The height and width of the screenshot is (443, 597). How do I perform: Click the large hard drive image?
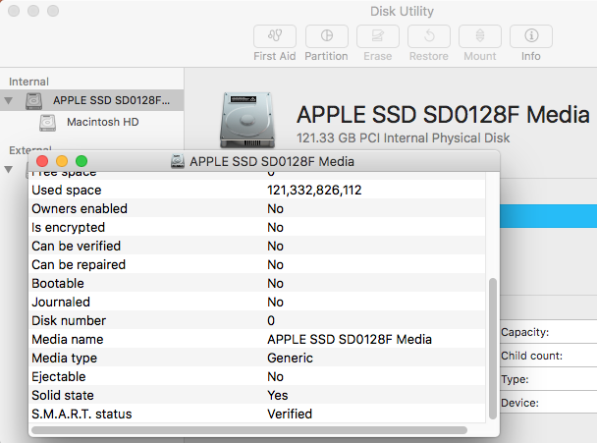[x=247, y=120]
